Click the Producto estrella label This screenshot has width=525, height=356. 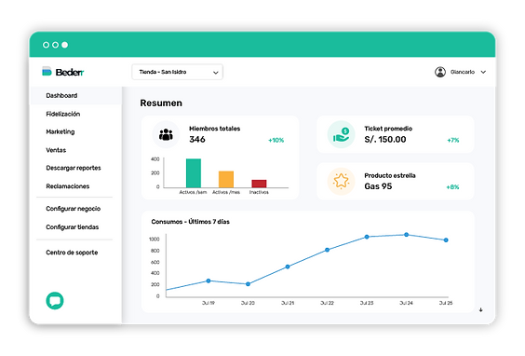(x=390, y=175)
